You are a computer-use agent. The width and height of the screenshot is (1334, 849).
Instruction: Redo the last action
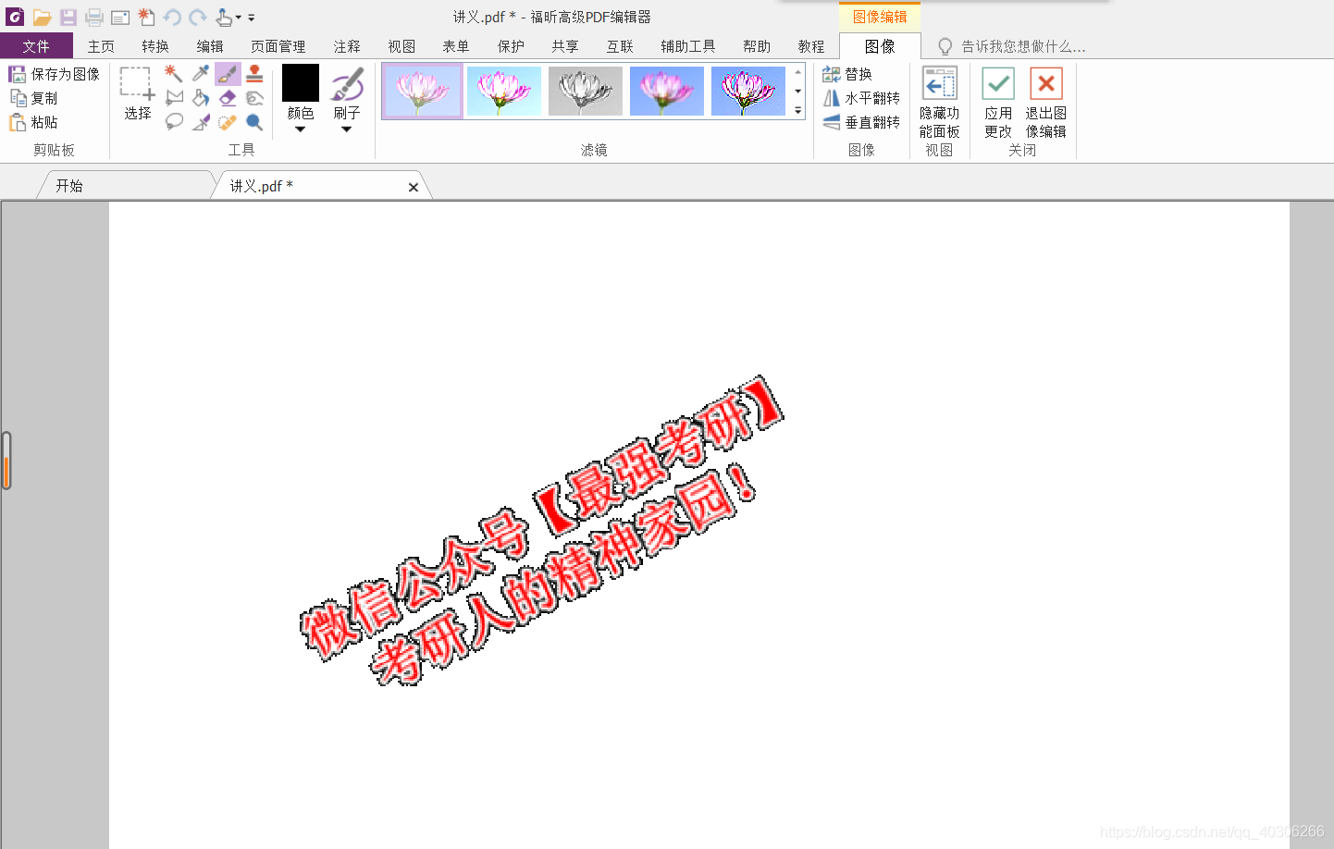pyautogui.click(x=197, y=17)
